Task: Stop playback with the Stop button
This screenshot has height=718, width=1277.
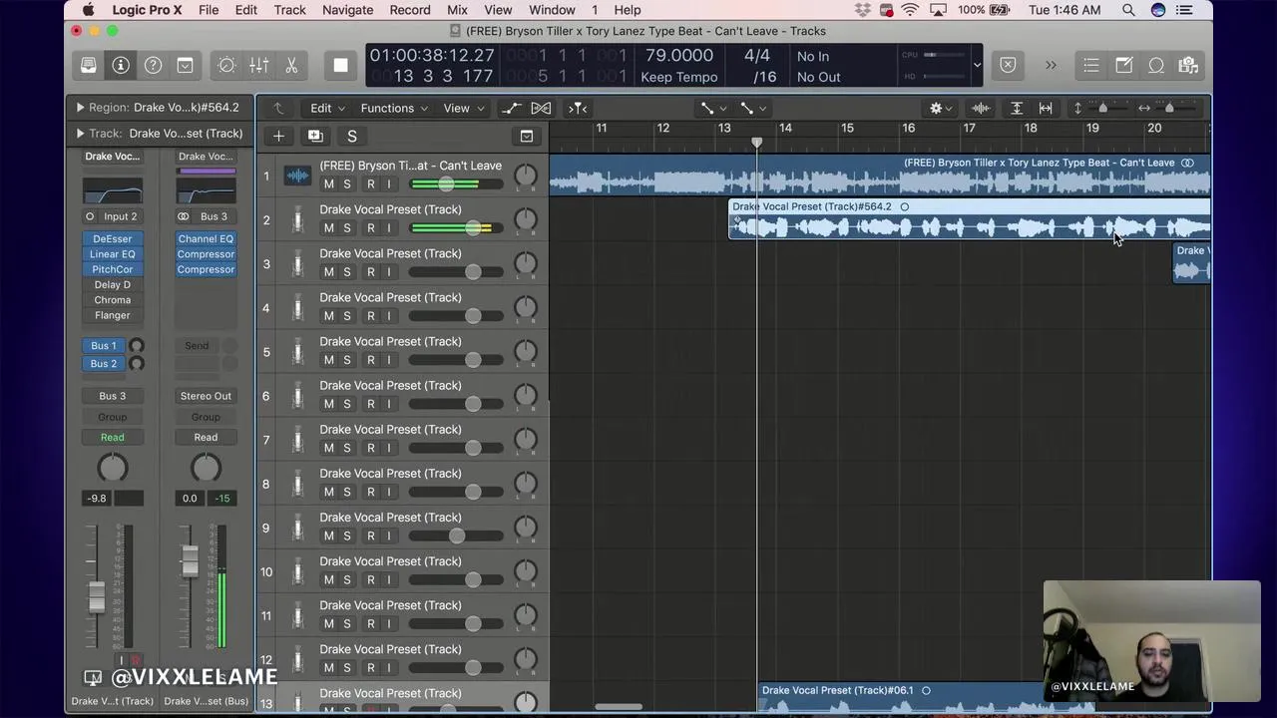Action: coord(340,65)
